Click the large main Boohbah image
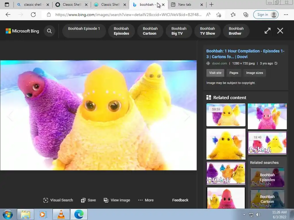Viewport: 294px width, 220px height. click(x=98, y=115)
